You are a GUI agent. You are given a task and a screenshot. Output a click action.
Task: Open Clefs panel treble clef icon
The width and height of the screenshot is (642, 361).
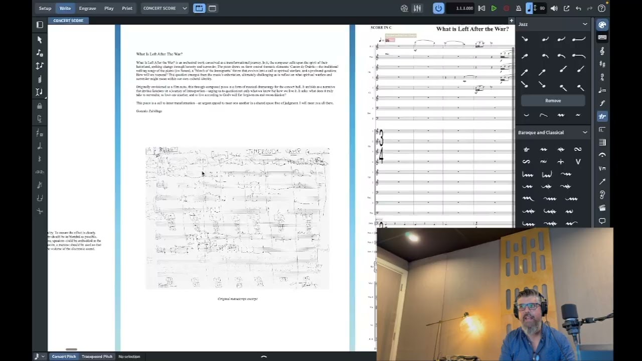tap(602, 51)
